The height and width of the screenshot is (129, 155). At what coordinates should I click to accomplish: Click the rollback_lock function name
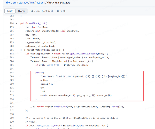point(37,23)
